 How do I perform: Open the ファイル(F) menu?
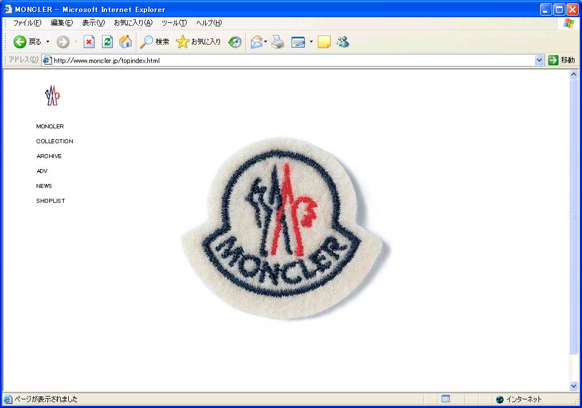click(27, 23)
